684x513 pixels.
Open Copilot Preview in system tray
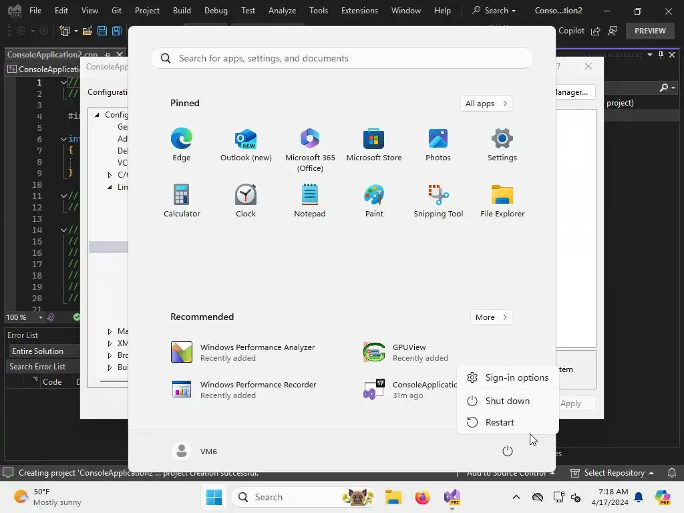662,497
